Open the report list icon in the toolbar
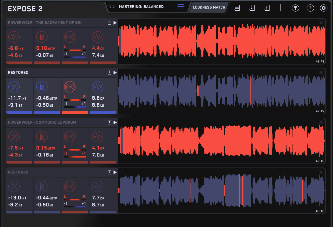This screenshot has width=333, height=227. [237, 8]
